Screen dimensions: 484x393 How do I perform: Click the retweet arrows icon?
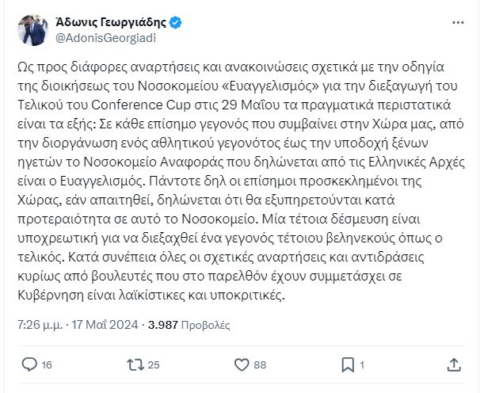134,364
